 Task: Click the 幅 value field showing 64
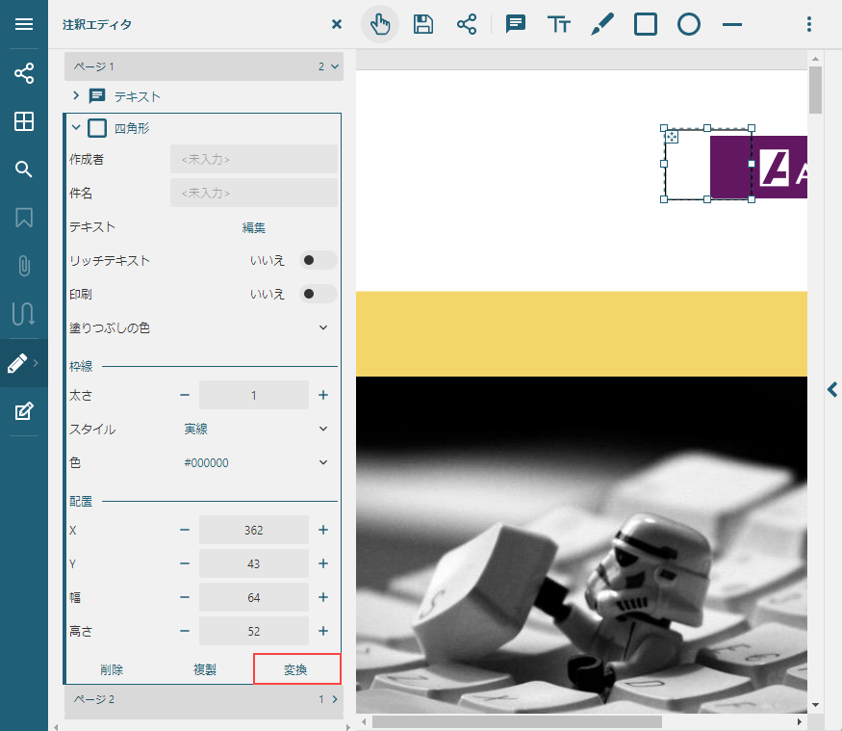click(x=253, y=597)
